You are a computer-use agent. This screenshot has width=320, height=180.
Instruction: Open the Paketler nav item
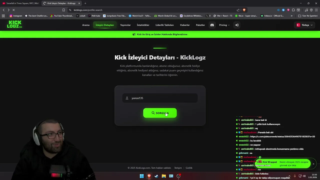point(200,25)
